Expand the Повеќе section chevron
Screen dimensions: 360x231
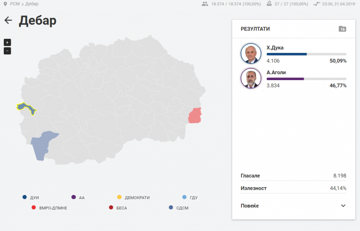343,206
